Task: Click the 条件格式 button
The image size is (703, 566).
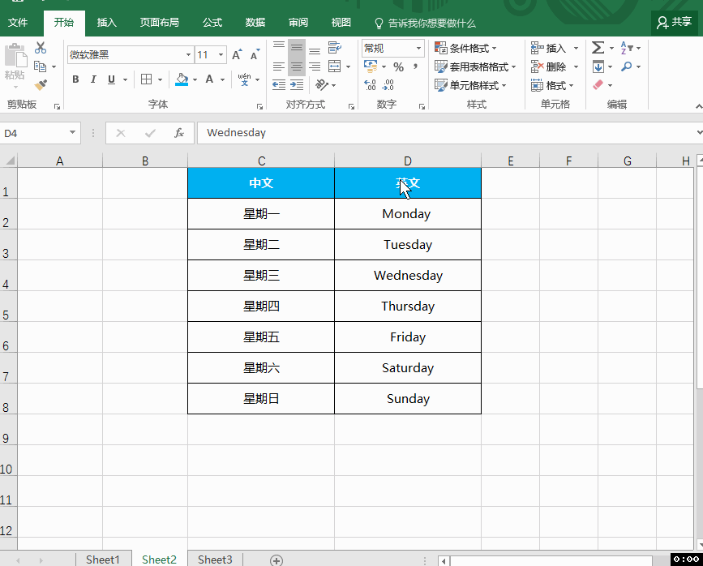Action: [x=466, y=49]
